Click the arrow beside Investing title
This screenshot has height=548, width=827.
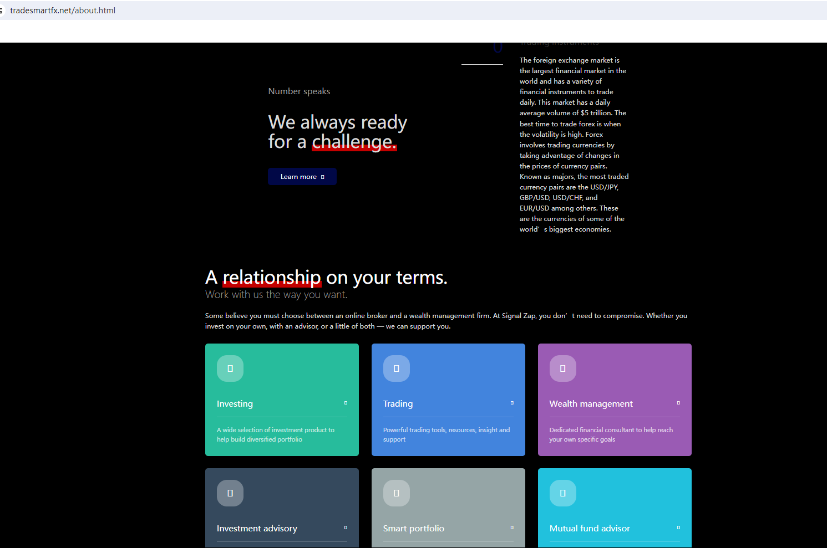pyautogui.click(x=346, y=403)
